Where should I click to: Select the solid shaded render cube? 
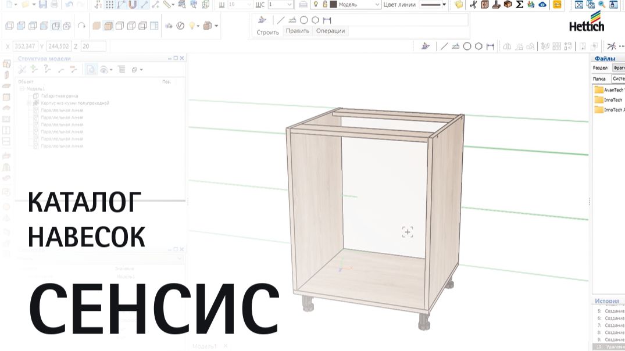tap(97, 26)
